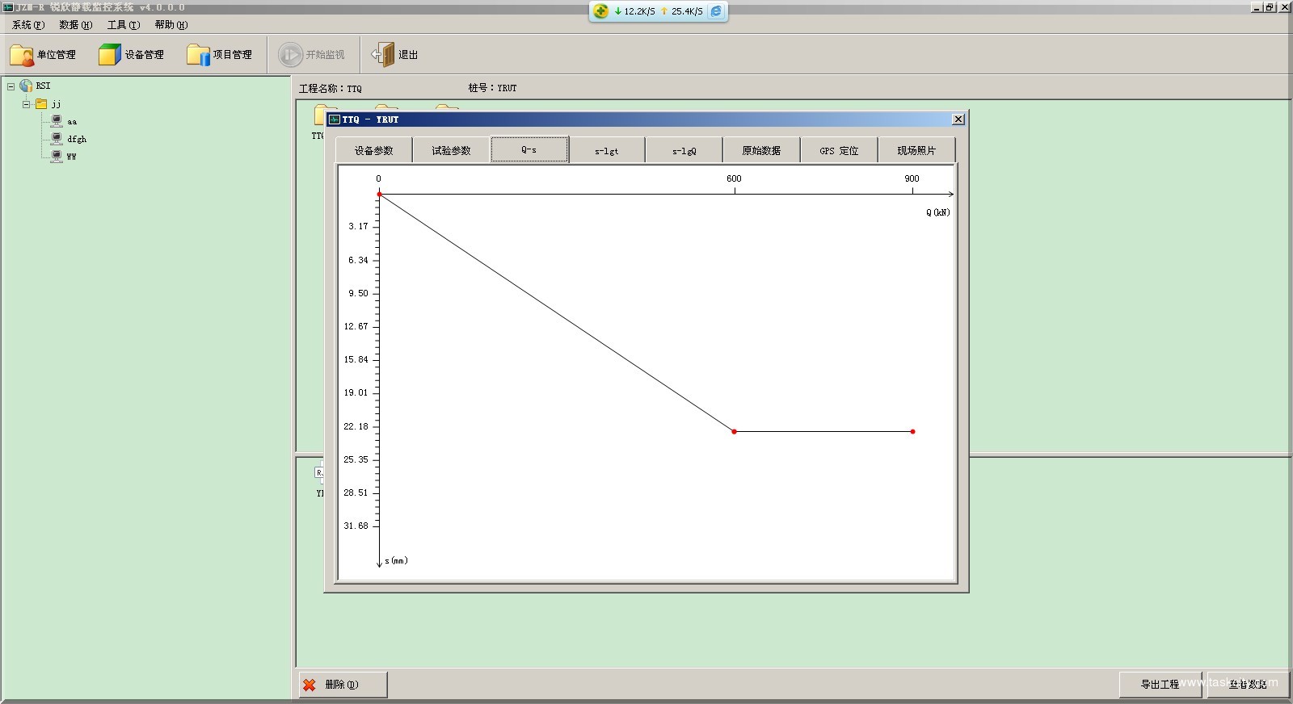Viewport: 1293px width, 704px height.
Task: Select the jj folder in tree
Action: pos(42,104)
